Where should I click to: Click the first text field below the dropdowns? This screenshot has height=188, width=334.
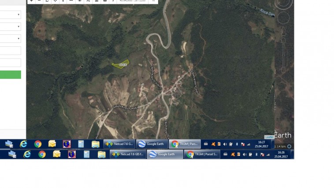click(x=10, y=50)
